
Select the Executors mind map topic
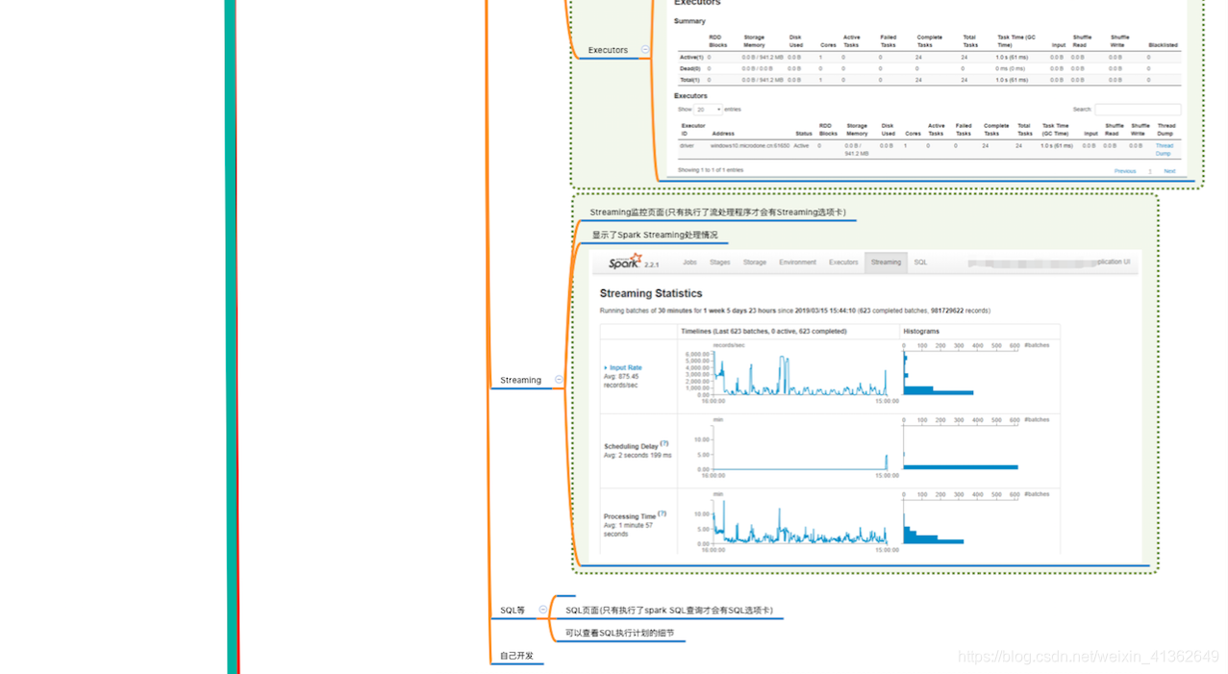608,50
